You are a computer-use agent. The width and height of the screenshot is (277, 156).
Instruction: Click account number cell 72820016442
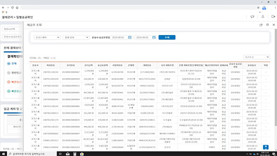[147, 106]
